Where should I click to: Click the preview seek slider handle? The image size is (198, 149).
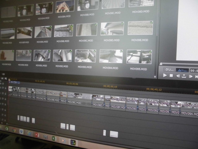[x=161, y=64]
